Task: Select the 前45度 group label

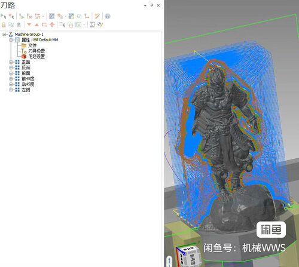Action: 28,79
